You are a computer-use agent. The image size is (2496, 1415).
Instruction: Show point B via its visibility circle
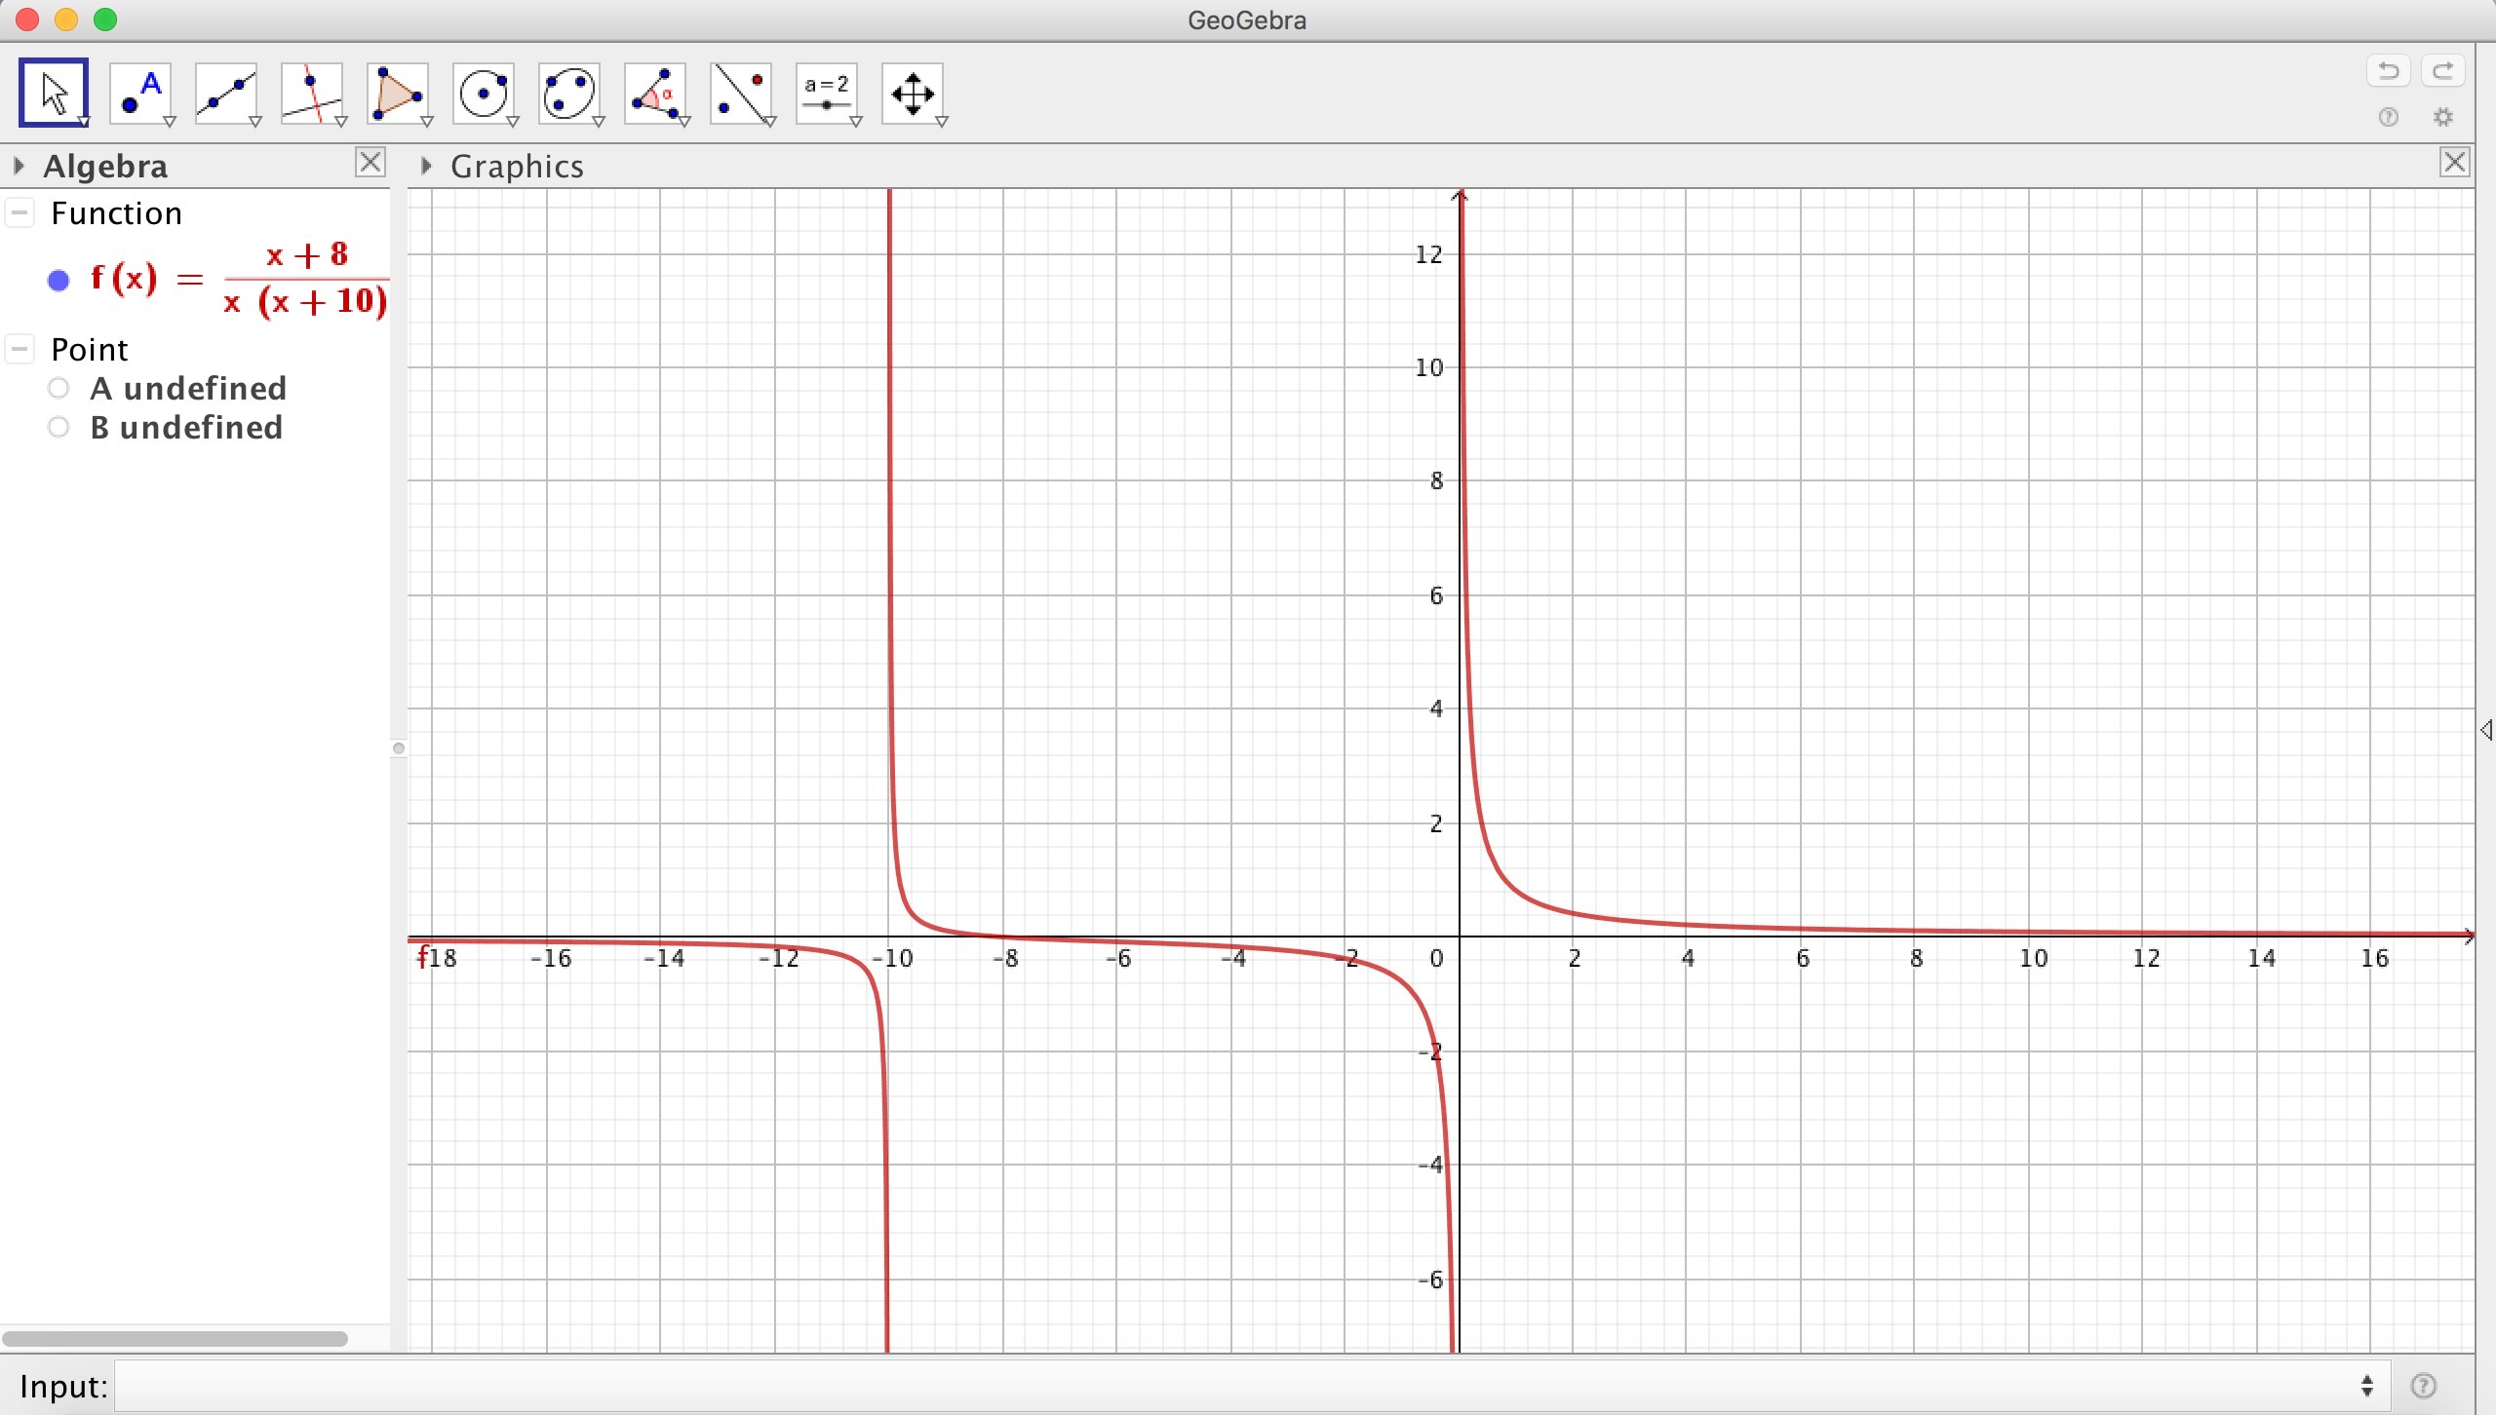click(58, 427)
